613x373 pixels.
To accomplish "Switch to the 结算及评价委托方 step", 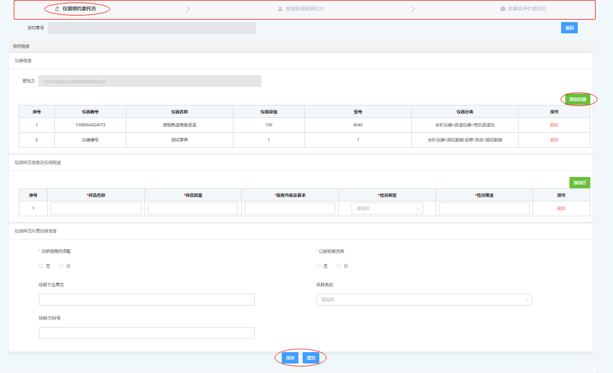I will 526,9.
